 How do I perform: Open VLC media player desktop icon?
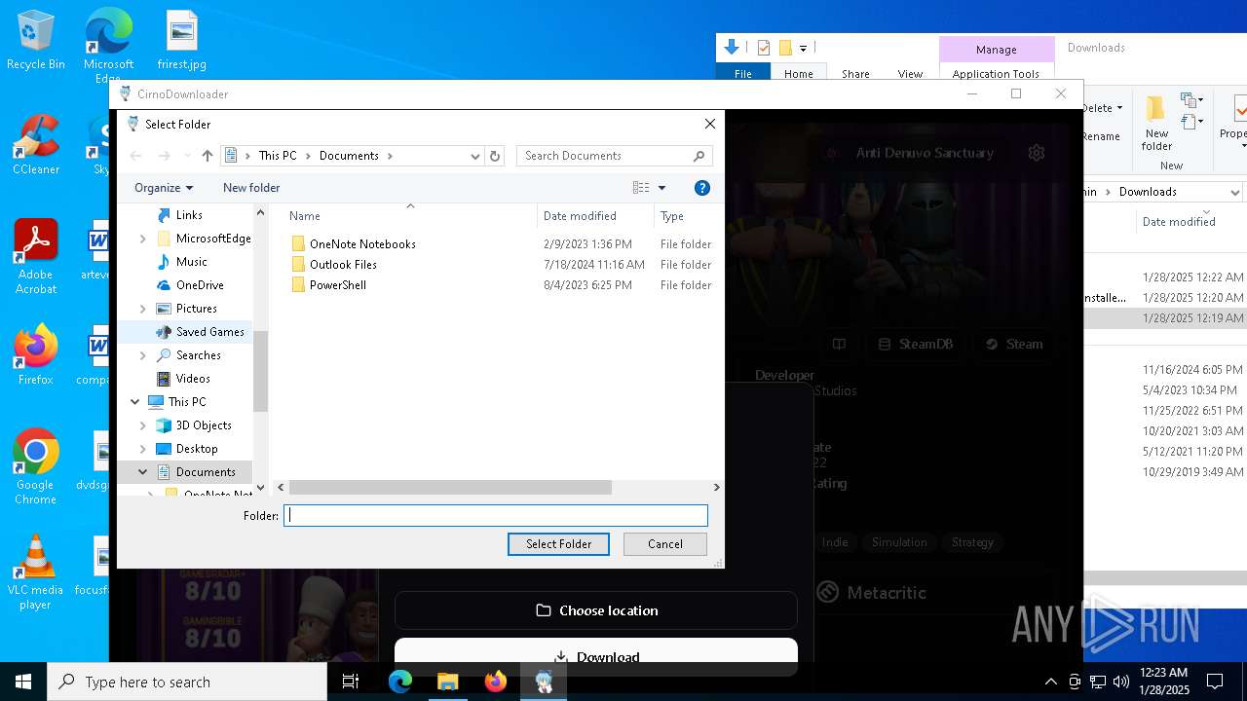tap(36, 572)
